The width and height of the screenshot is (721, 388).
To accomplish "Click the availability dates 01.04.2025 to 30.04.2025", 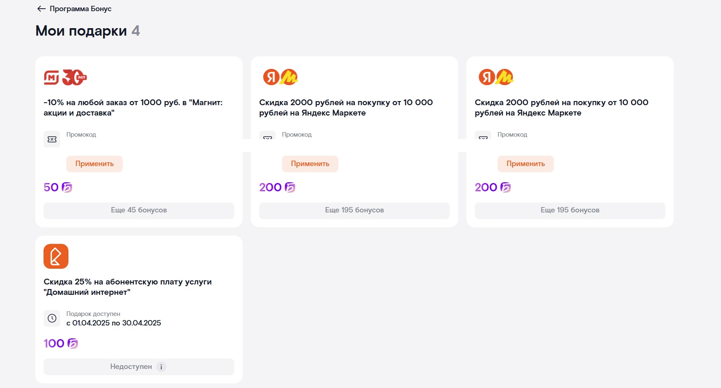I will 114,323.
